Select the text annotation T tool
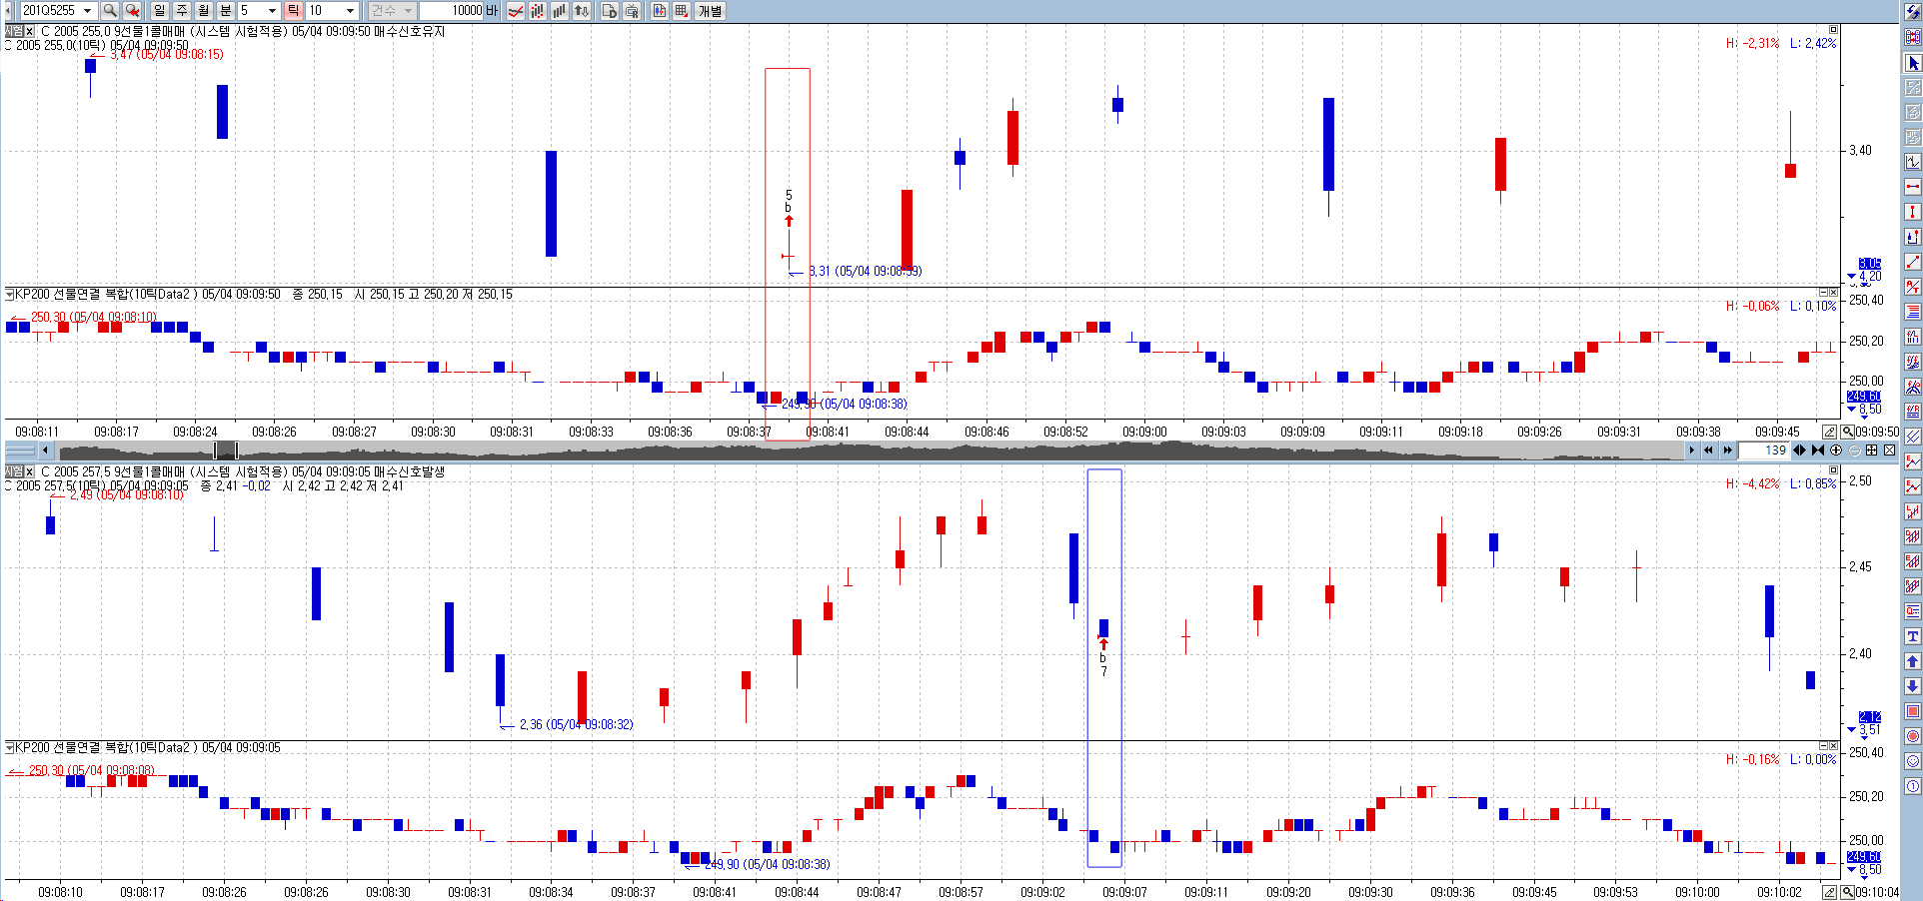This screenshot has height=901, width=1923. click(1912, 636)
